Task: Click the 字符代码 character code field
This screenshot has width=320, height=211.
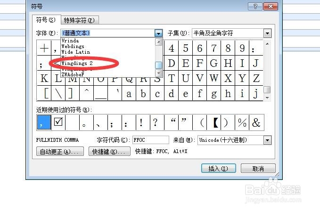Action: tap(151, 140)
